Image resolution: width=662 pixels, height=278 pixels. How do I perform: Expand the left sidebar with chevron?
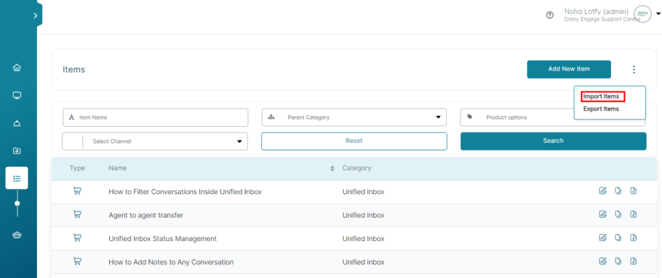click(x=36, y=16)
